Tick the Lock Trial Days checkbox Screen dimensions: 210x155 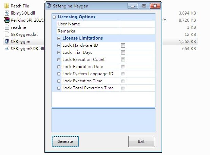click(123, 53)
